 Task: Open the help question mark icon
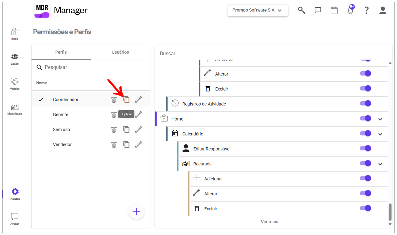[x=367, y=10]
